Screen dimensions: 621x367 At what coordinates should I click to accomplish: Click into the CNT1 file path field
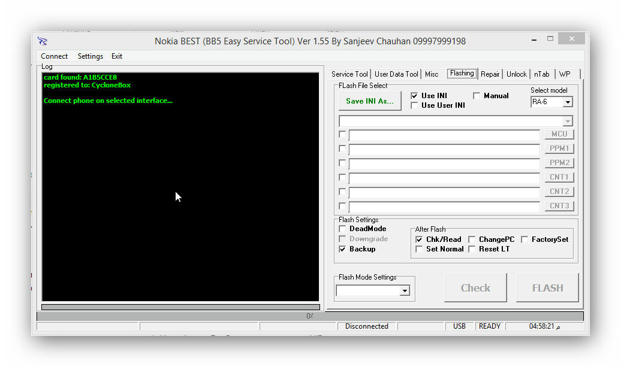coord(444,178)
